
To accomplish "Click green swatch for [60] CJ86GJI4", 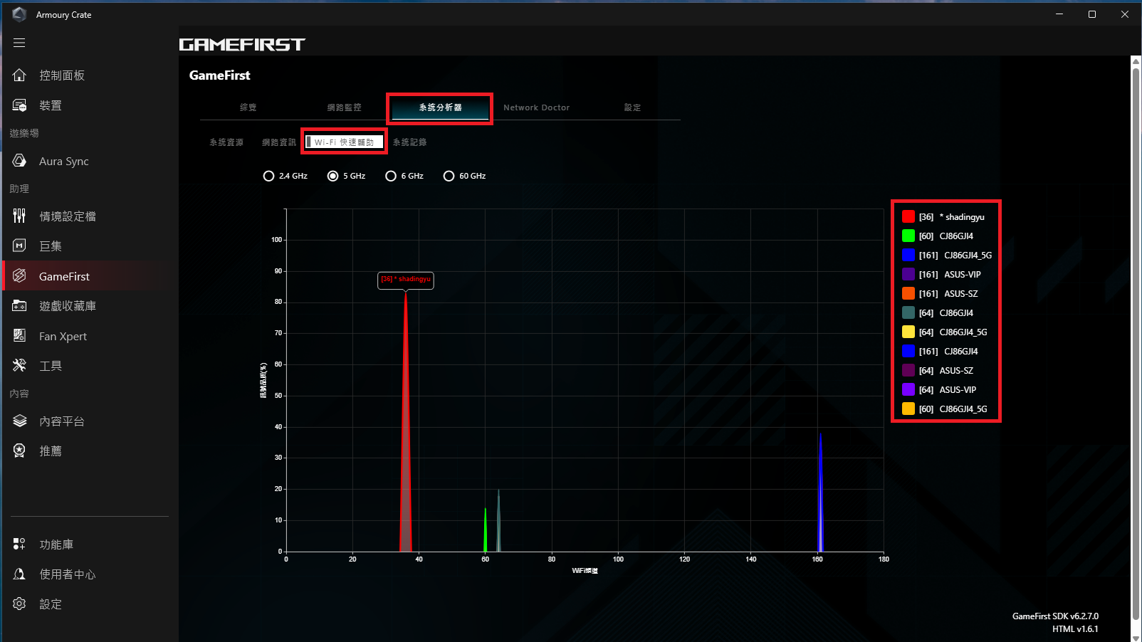I will coord(908,236).
